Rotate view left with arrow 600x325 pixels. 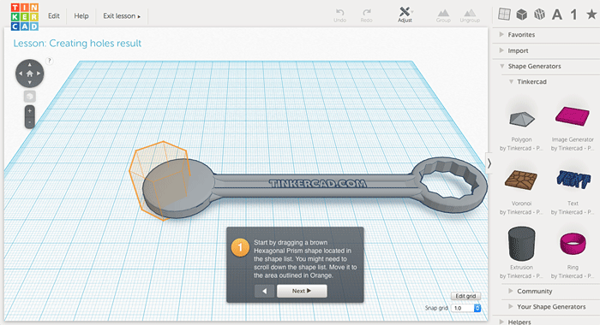point(21,74)
